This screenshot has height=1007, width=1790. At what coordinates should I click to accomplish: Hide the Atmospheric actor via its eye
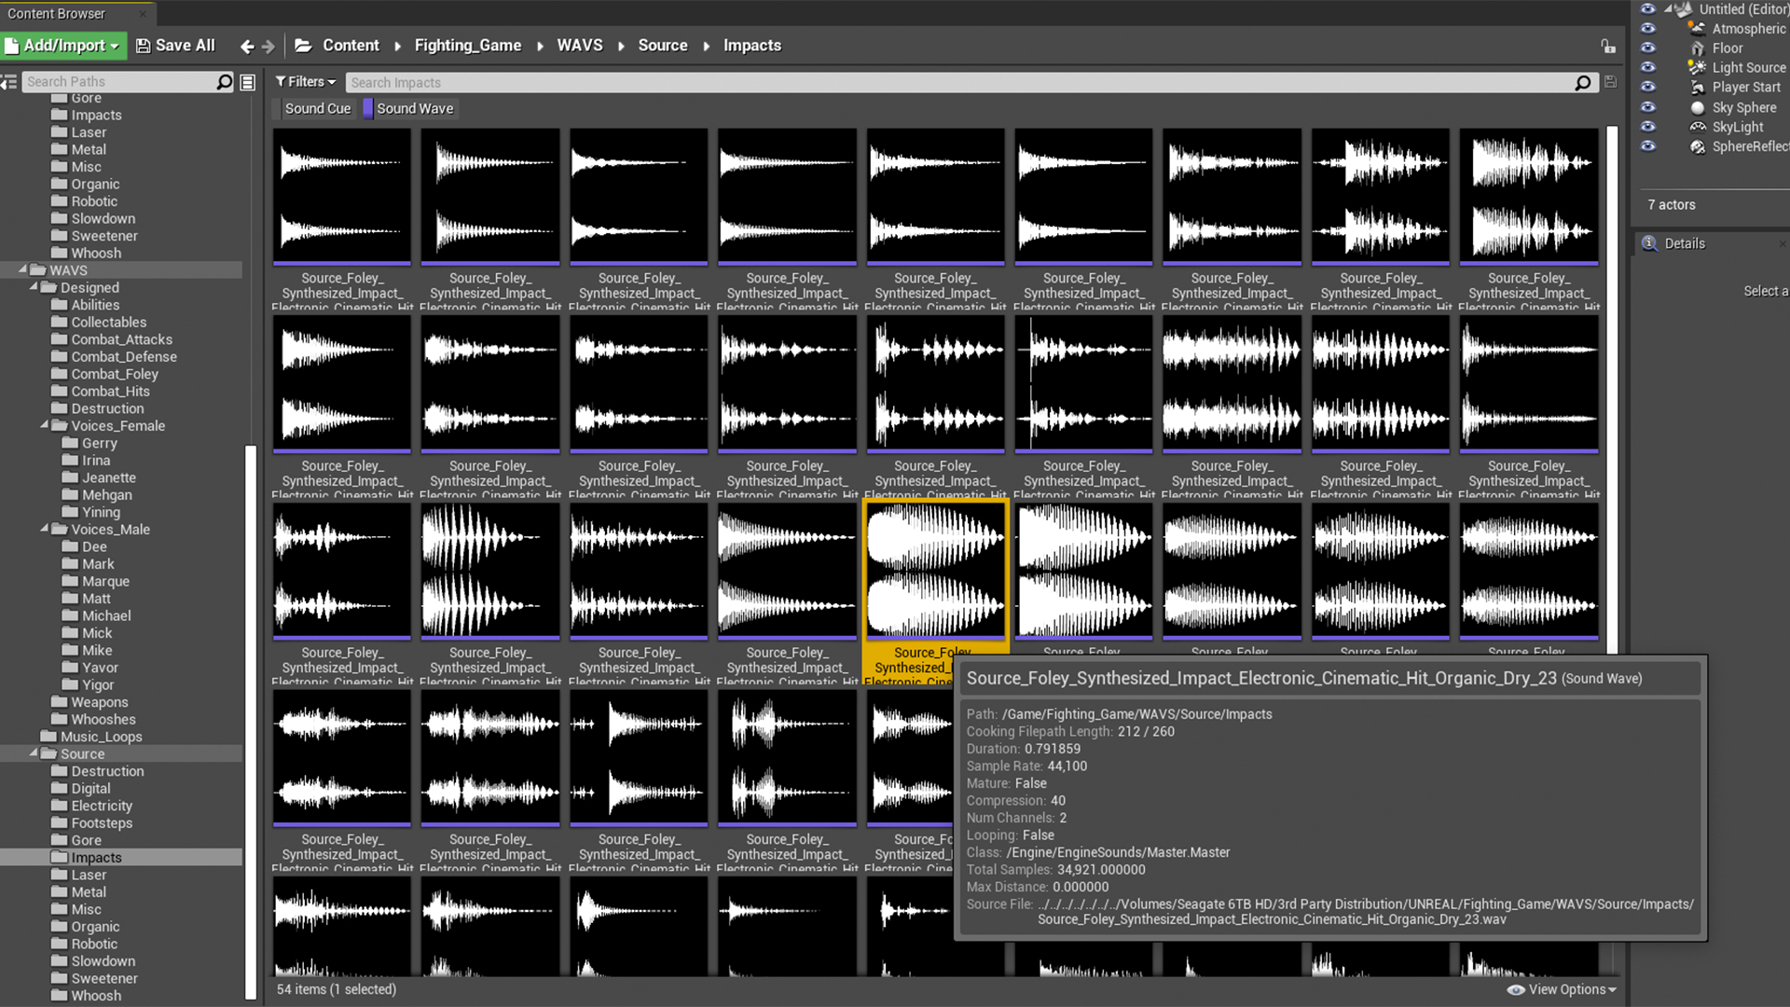pyautogui.click(x=1648, y=28)
